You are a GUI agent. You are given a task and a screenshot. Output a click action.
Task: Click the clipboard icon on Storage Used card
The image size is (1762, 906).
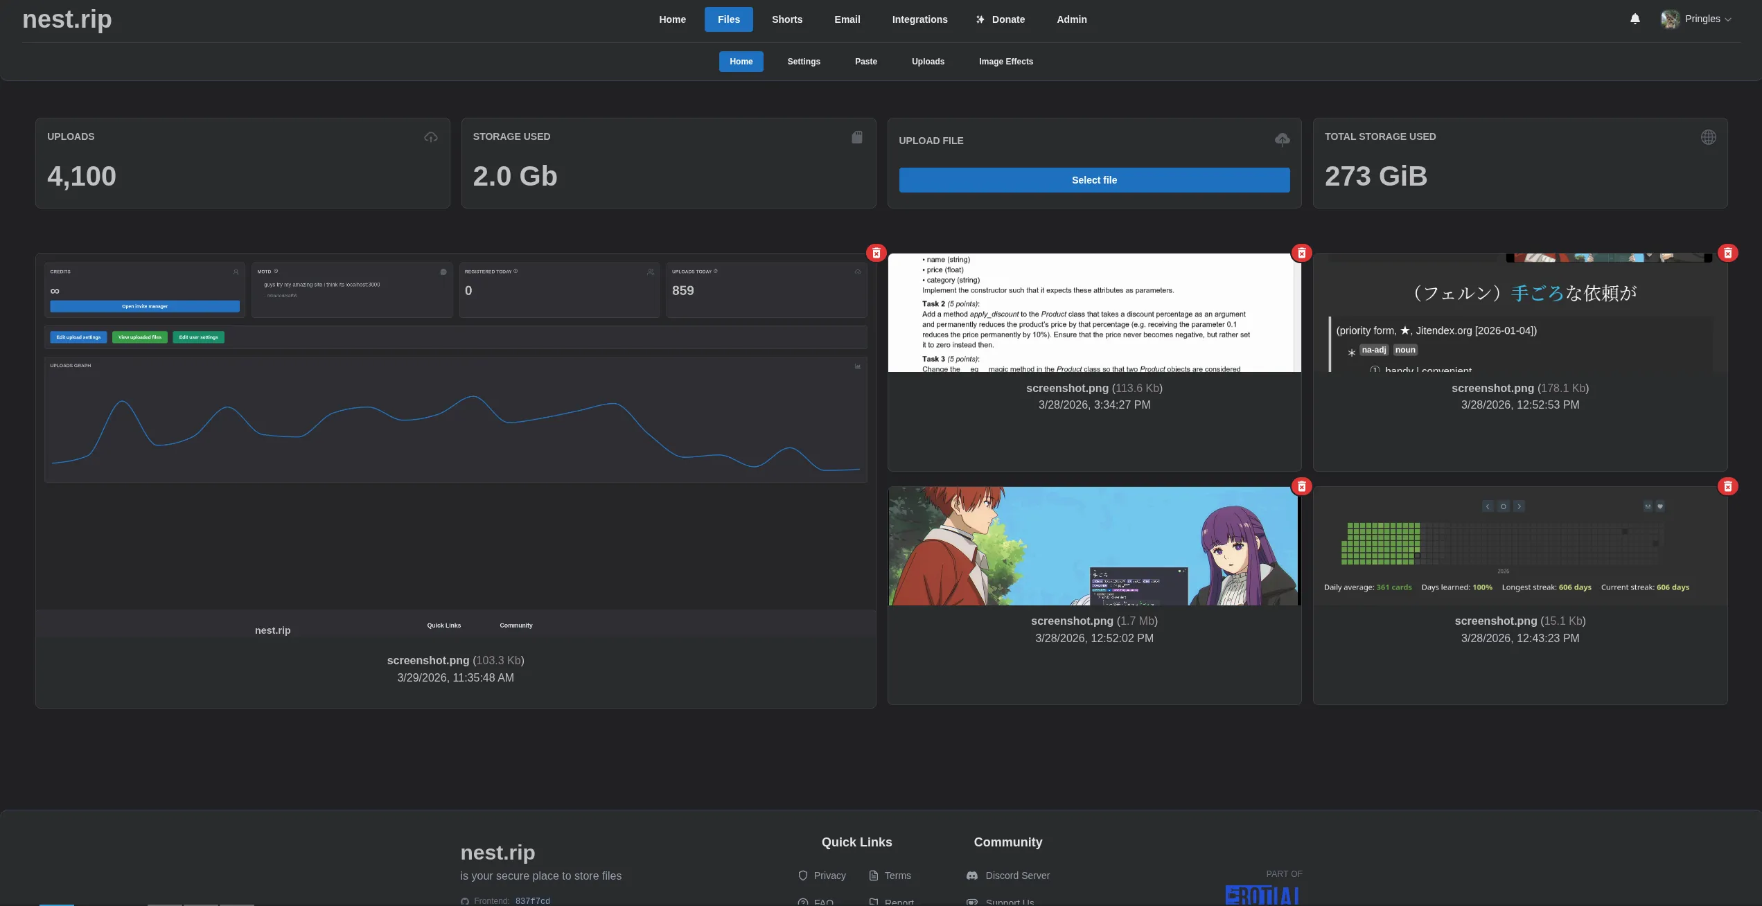click(856, 136)
